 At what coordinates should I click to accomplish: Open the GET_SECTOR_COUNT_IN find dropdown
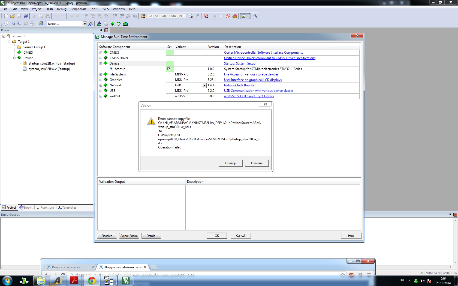(x=185, y=16)
